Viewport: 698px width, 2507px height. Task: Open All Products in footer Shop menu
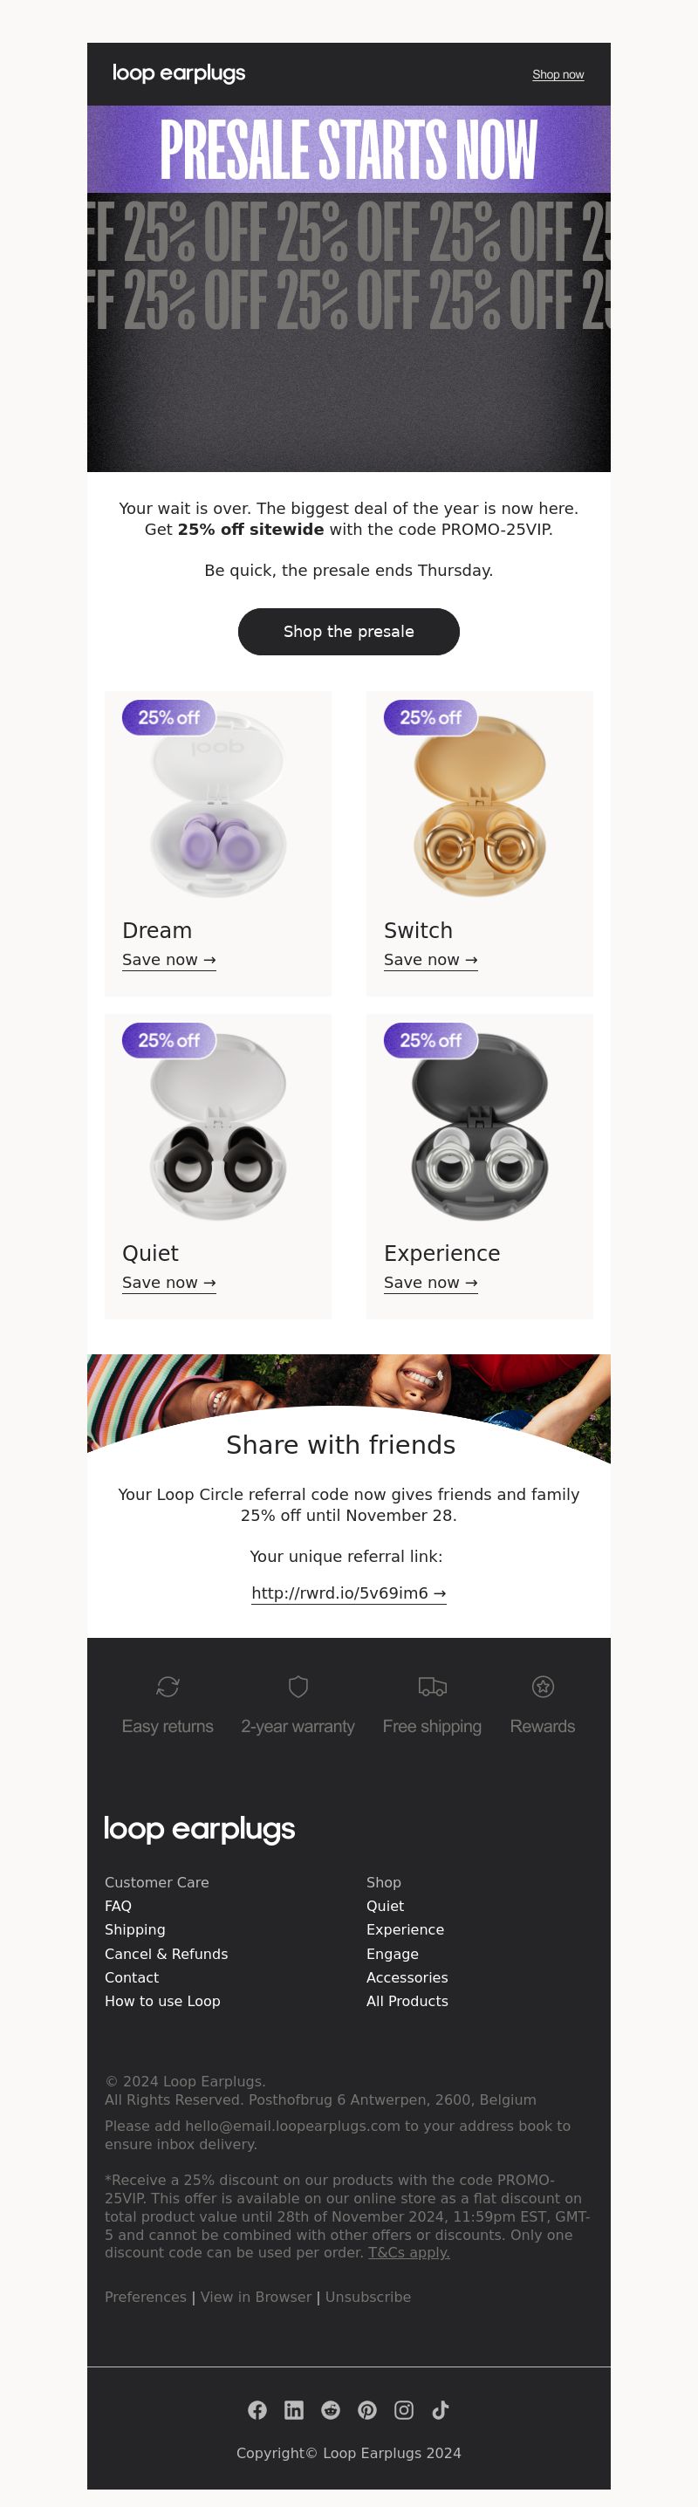(x=407, y=2001)
